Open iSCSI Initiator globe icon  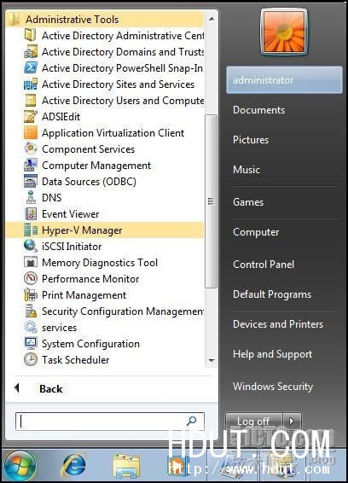coord(31,246)
